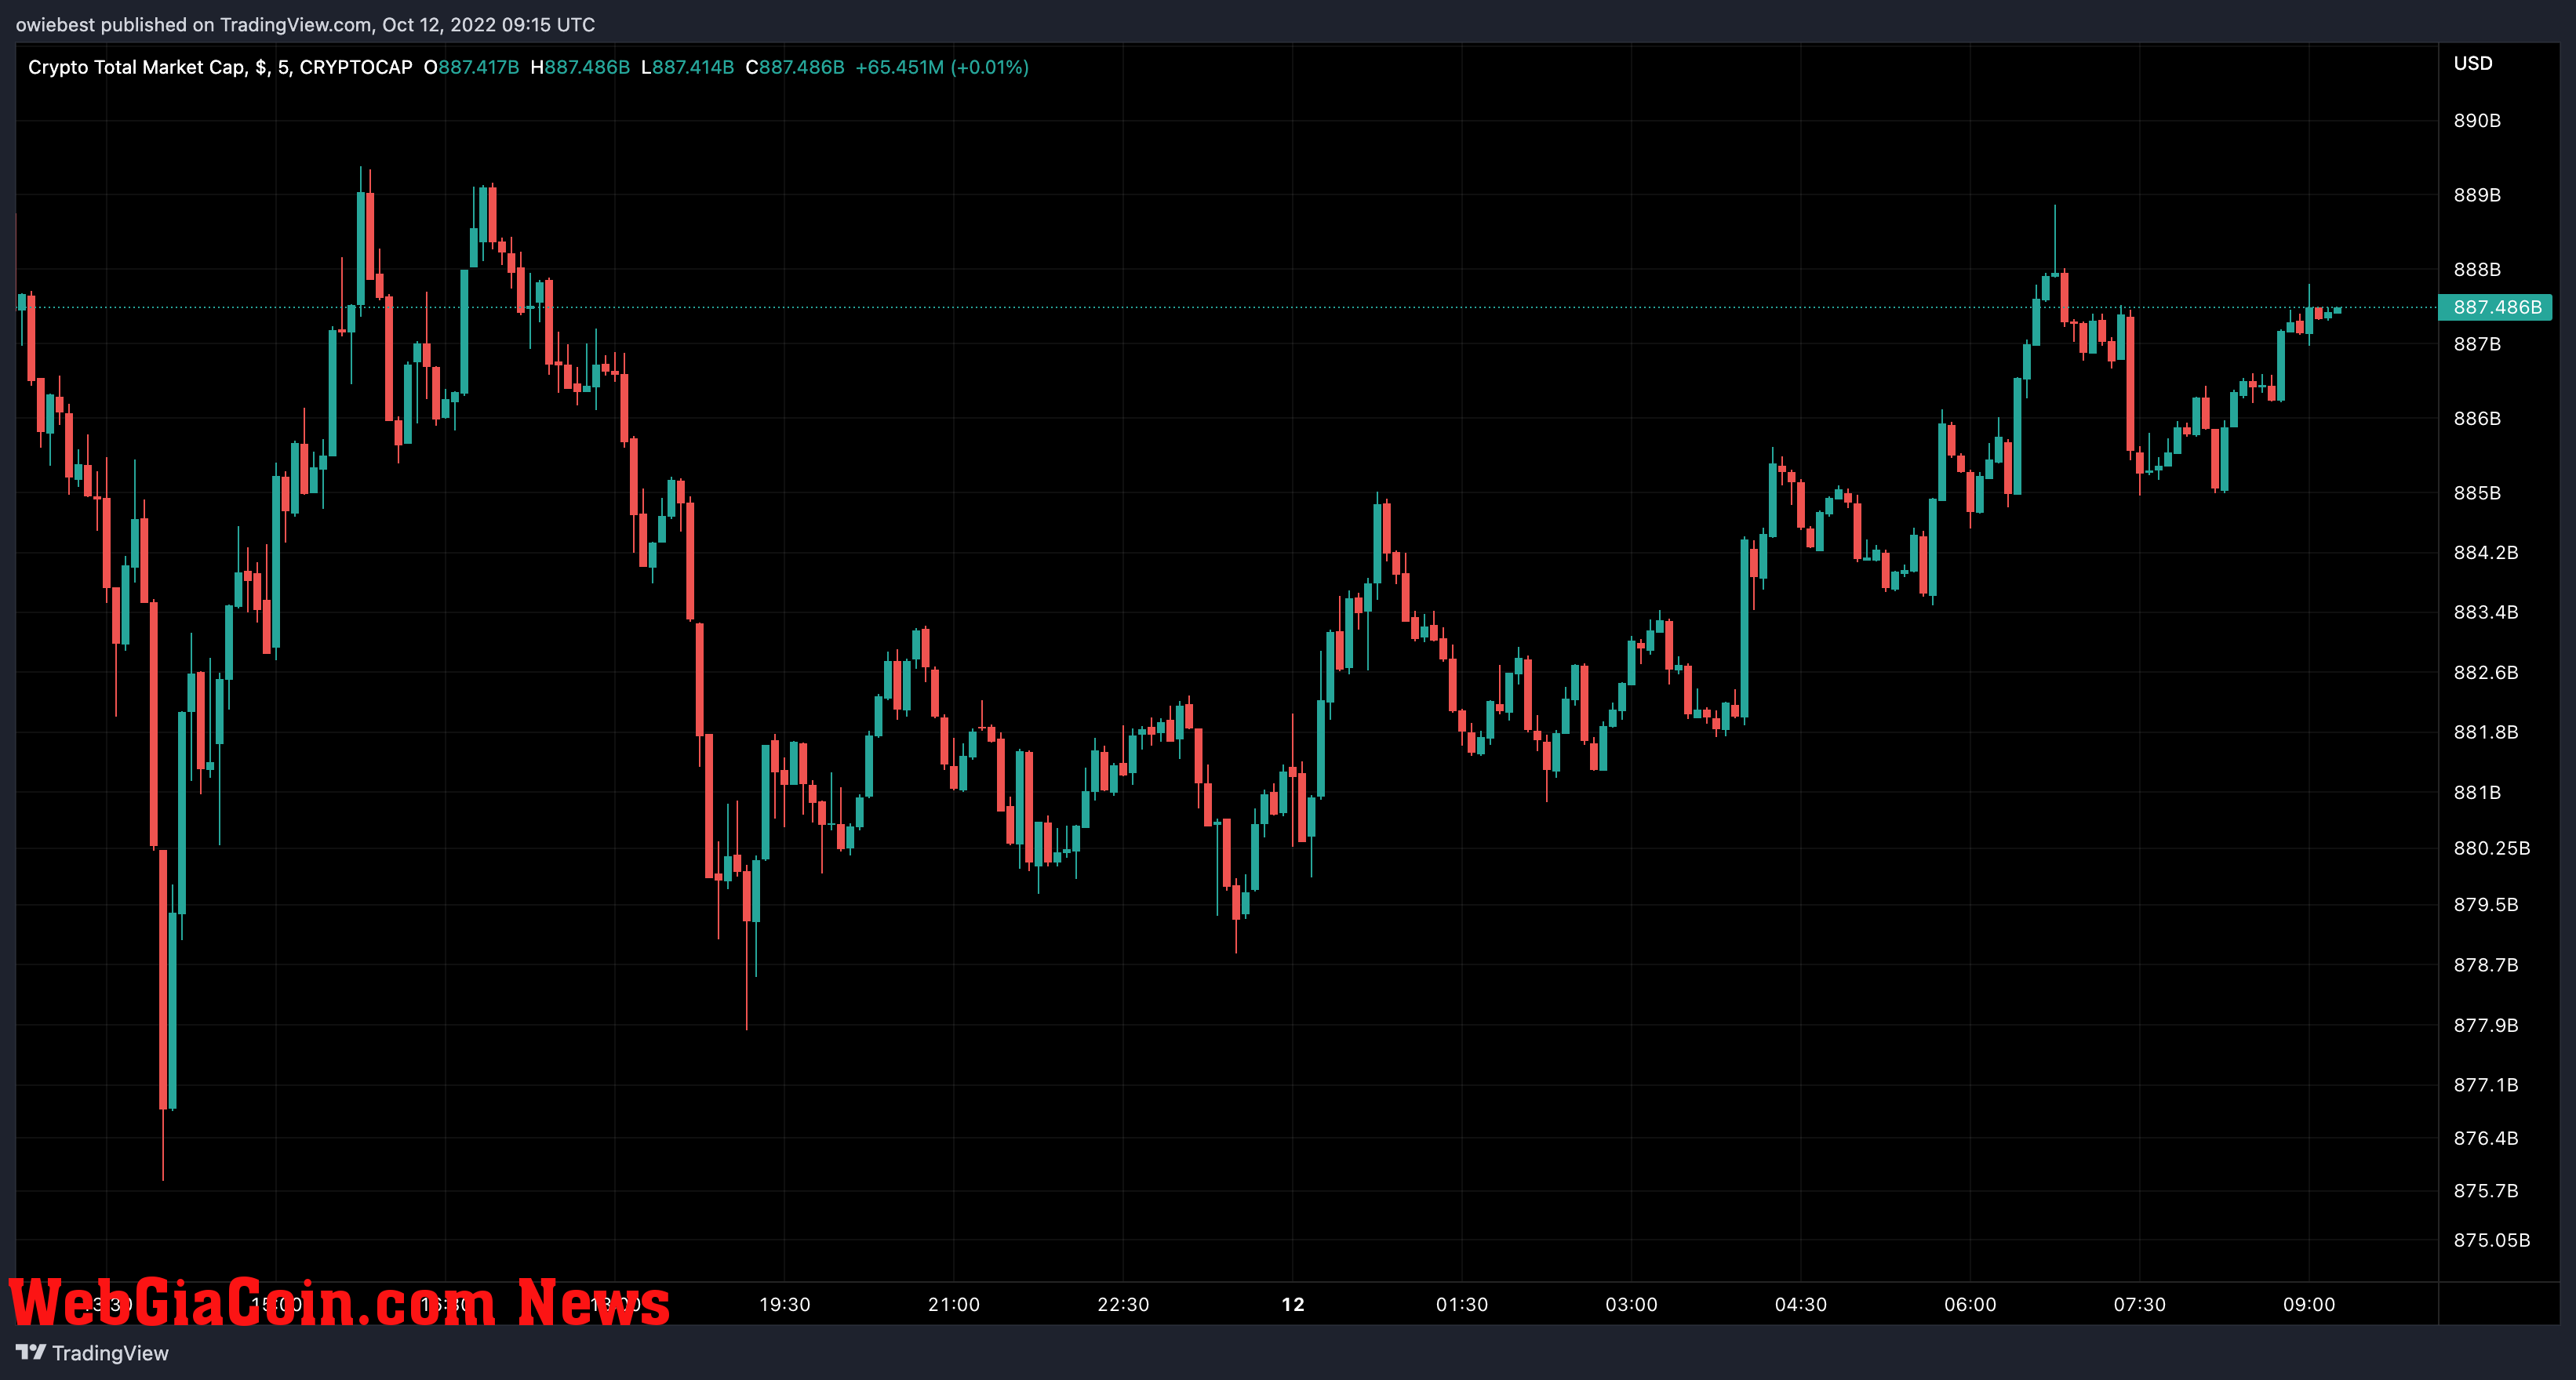The width and height of the screenshot is (2576, 1380).
Task: Open the TradingView wordmark link
Action: (x=110, y=1353)
